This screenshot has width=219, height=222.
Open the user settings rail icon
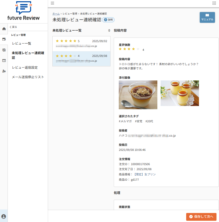tap(4, 71)
